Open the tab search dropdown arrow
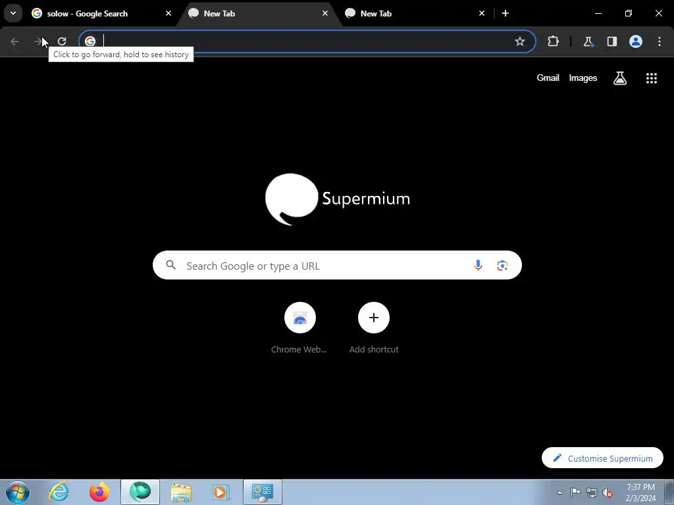Image resolution: width=674 pixels, height=505 pixels. [13, 13]
